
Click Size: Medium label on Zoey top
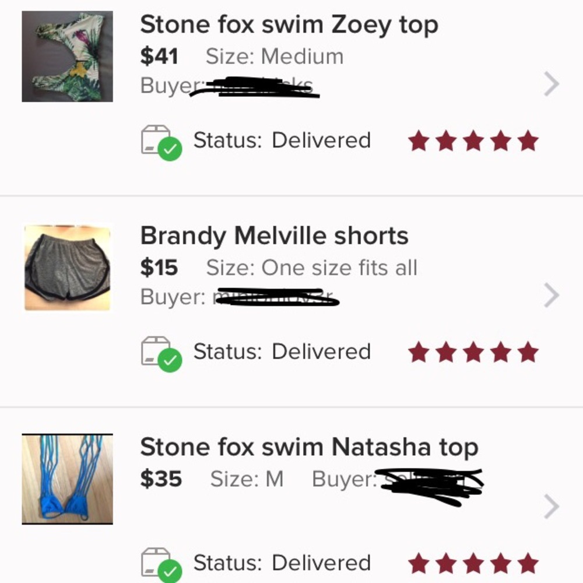click(273, 56)
